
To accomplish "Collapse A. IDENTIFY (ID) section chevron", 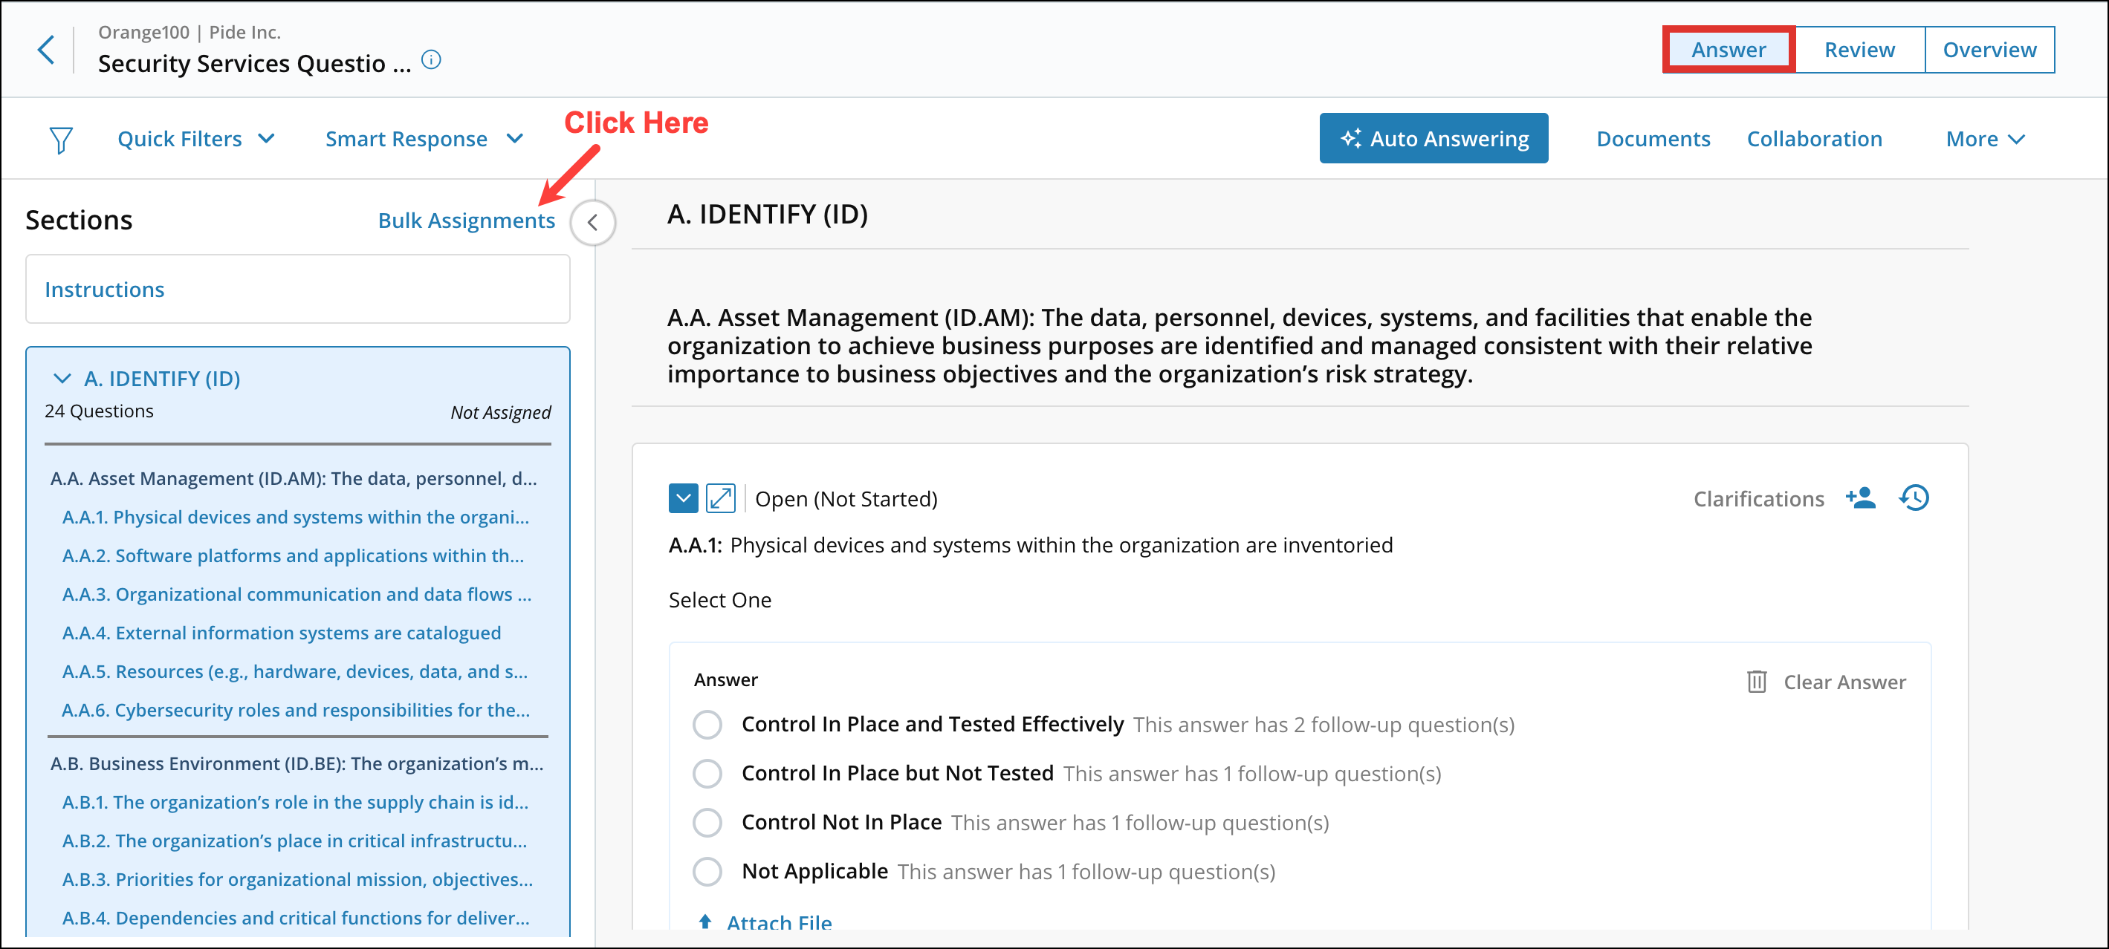I will pos(62,379).
